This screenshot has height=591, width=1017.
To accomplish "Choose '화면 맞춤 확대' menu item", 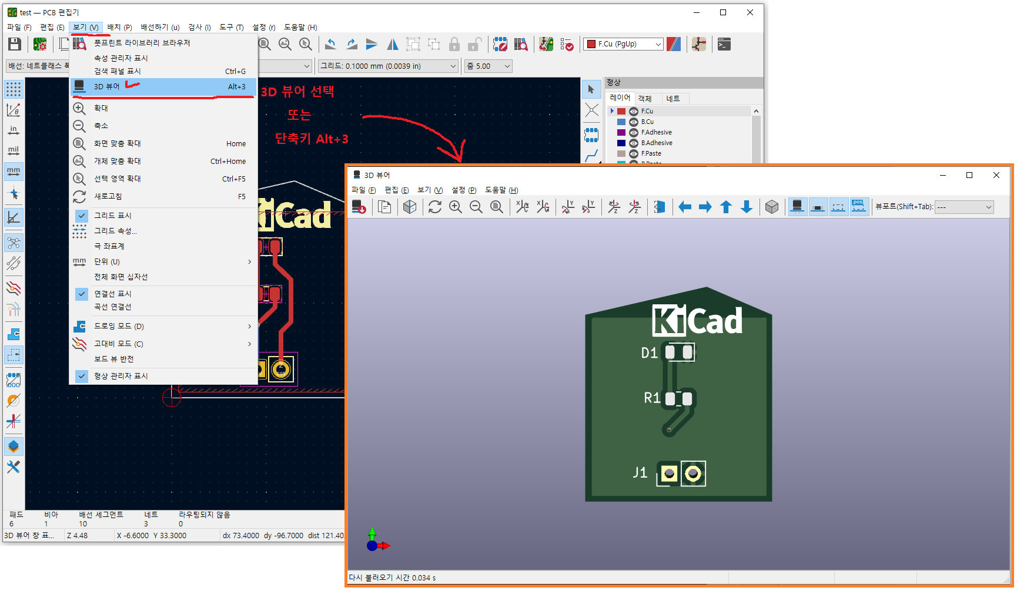I will coord(163,143).
